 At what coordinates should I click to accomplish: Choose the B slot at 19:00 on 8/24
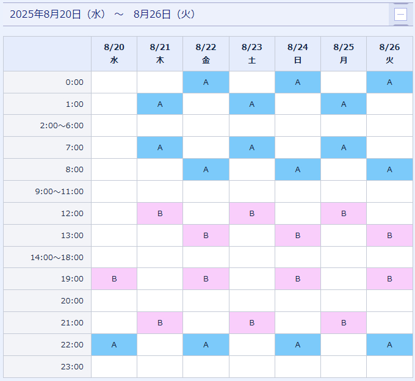[298, 279]
